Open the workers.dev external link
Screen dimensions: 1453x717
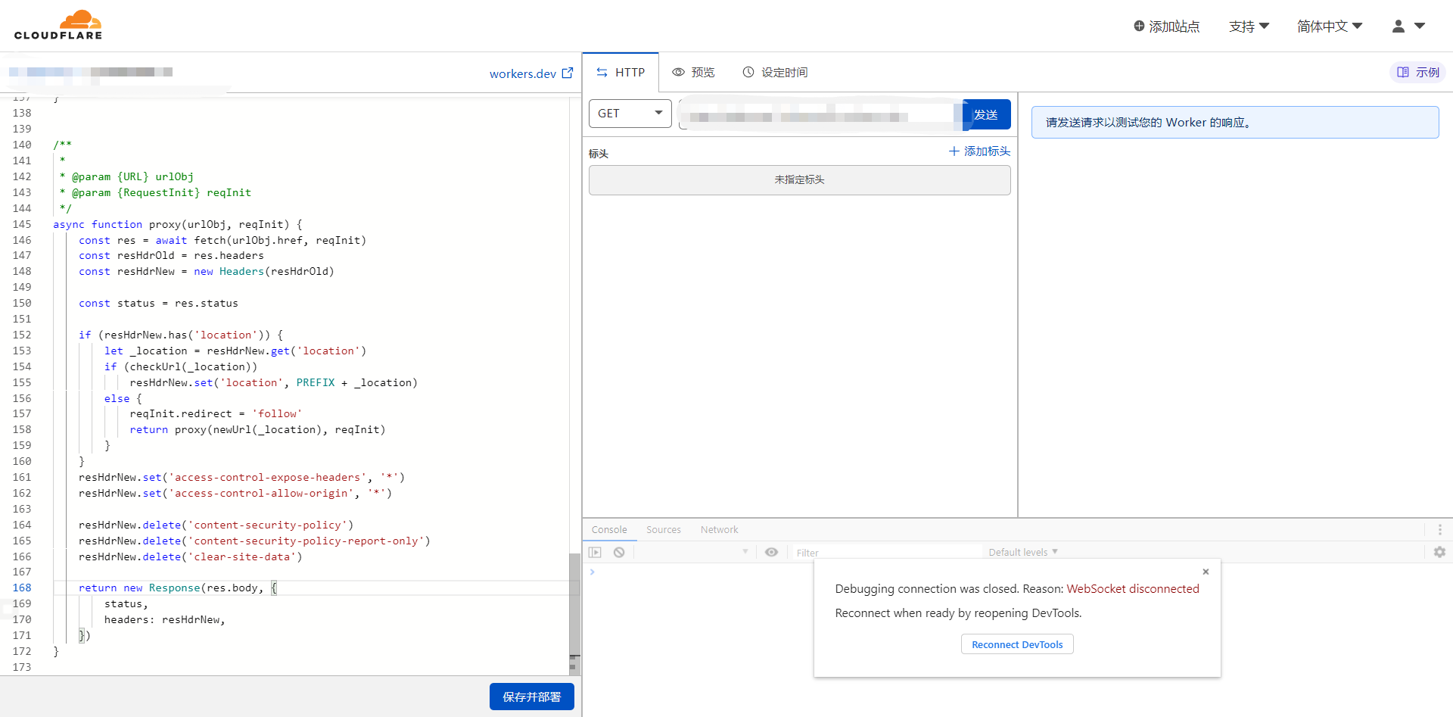point(530,73)
